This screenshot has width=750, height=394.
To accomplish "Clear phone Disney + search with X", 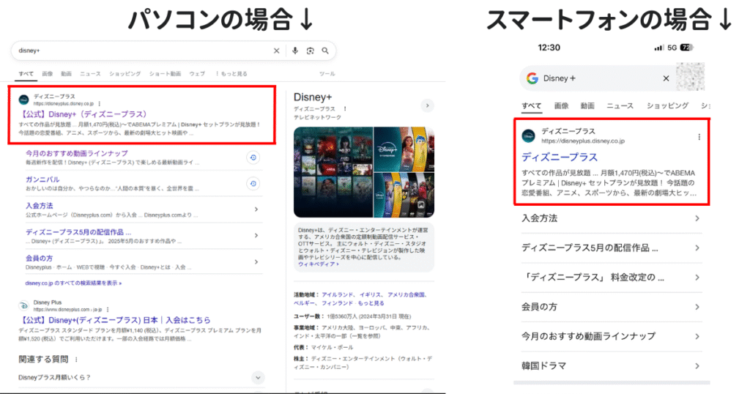I will 666,78.
